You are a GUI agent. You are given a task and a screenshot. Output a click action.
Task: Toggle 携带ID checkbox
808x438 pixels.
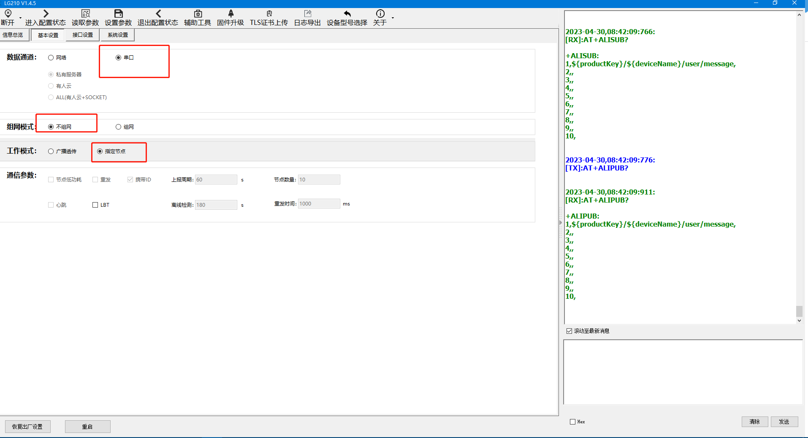coord(130,179)
